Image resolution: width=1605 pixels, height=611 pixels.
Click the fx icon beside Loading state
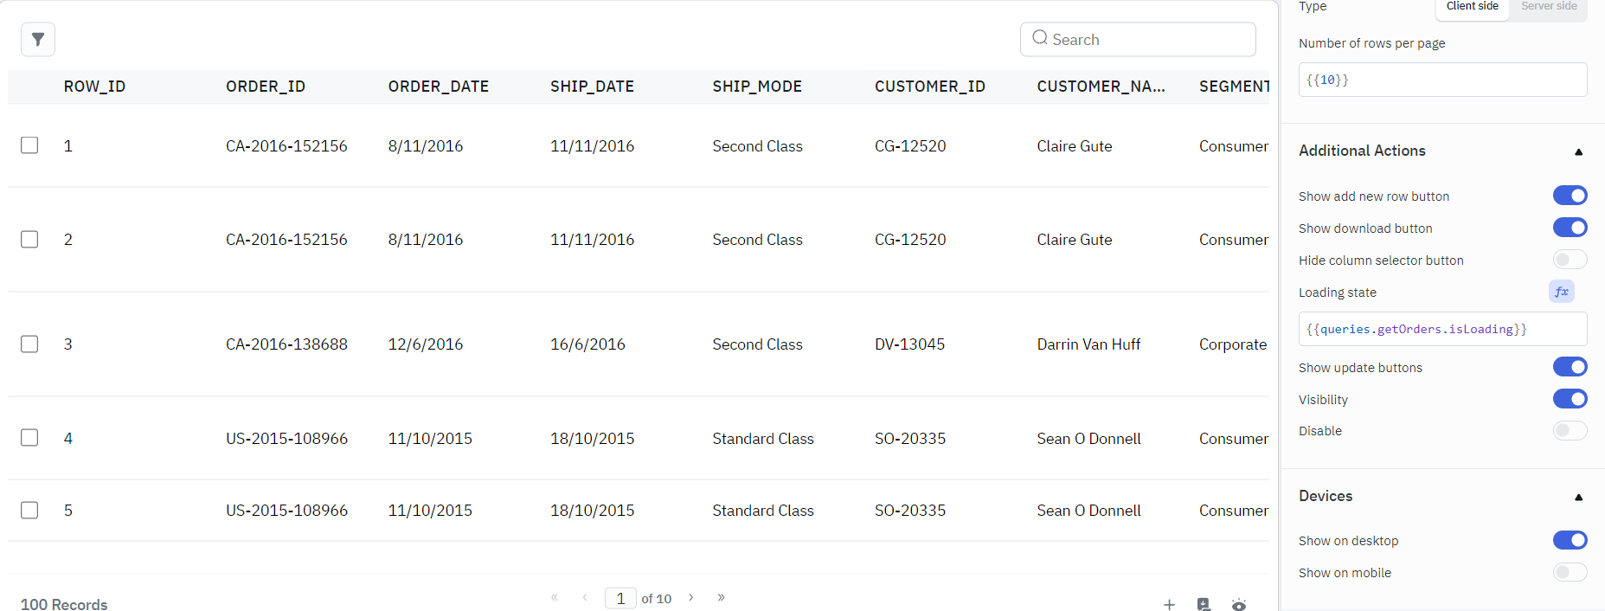pyautogui.click(x=1561, y=292)
